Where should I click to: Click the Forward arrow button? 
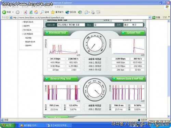17,12
